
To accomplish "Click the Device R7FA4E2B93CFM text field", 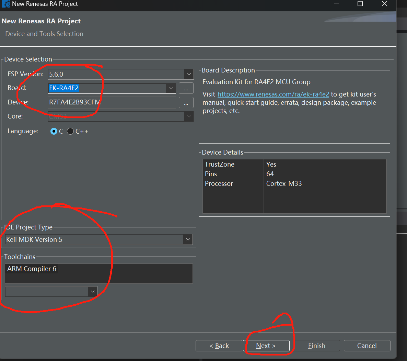I will pos(112,102).
